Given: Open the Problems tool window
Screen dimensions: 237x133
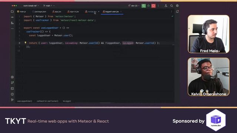Looking at the screenshot, I should tap(12, 94).
